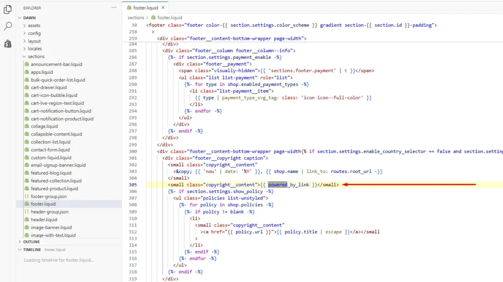Select the footer.liquid editor tab
The image size is (503, 282).
(x=145, y=8)
